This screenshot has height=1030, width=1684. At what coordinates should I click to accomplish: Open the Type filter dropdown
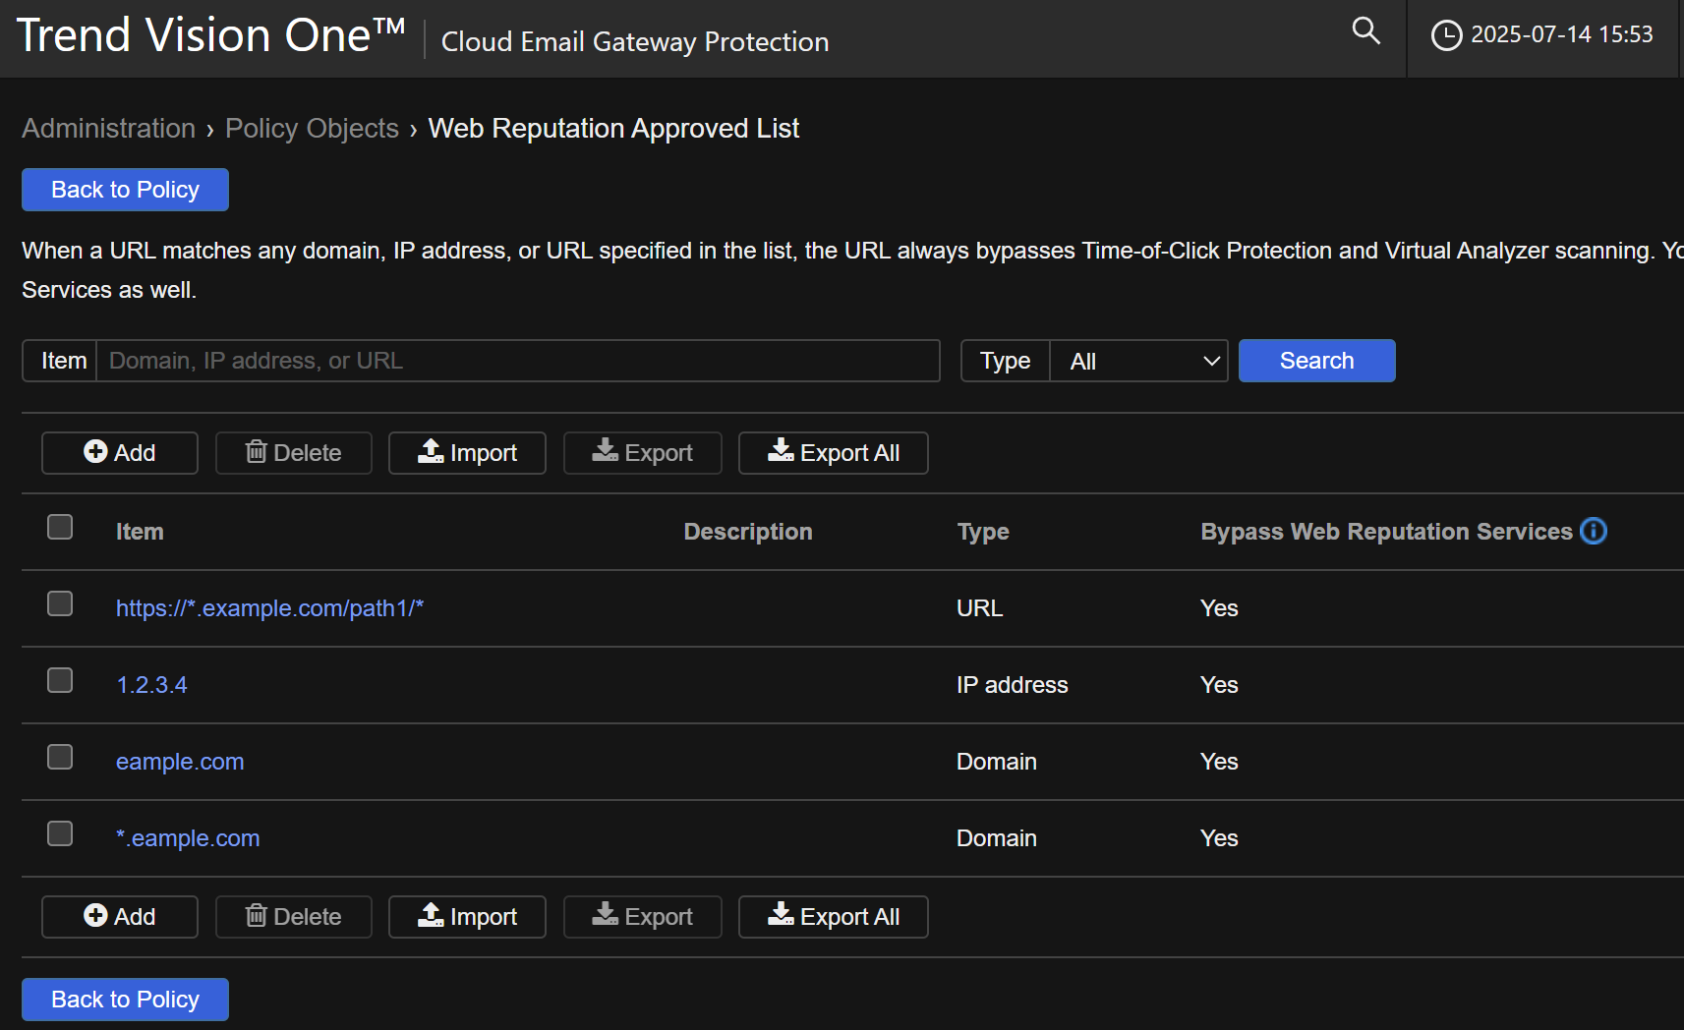pos(1138,361)
